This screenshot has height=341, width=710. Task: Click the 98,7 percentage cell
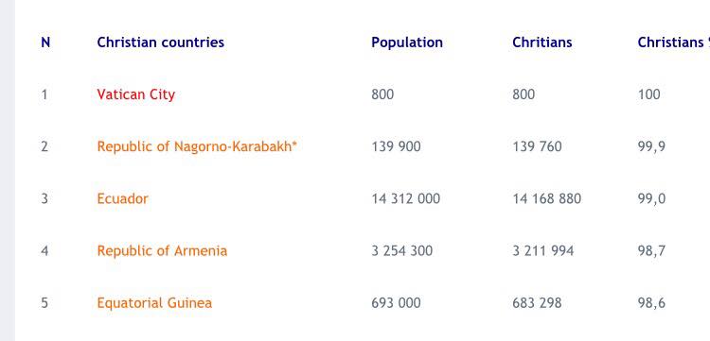coord(651,251)
